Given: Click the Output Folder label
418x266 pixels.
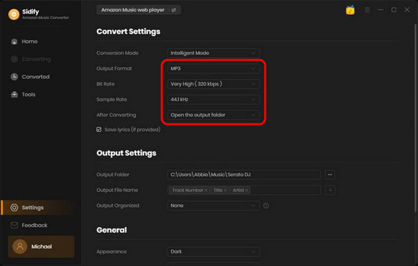Looking at the screenshot, I should pyautogui.click(x=113, y=175).
